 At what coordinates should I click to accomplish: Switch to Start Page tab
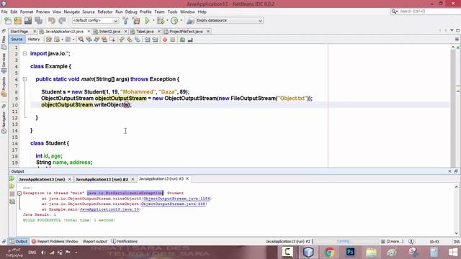click(x=19, y=31)
